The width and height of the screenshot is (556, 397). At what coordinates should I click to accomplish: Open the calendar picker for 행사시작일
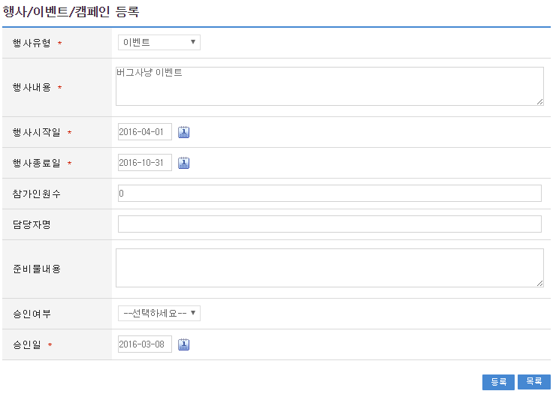pyautogui.click(x=184, y=132)
